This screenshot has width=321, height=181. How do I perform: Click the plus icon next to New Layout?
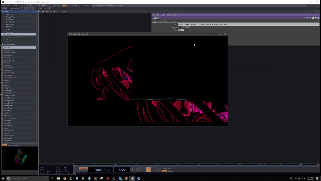(x=49, y=9)
